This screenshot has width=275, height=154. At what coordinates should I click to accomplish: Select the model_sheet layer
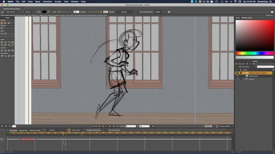click(x=254, y=76)
